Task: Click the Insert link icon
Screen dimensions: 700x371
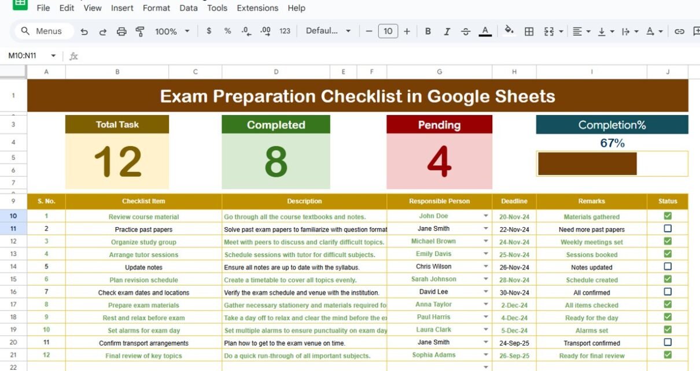Action: coord(680,31)
